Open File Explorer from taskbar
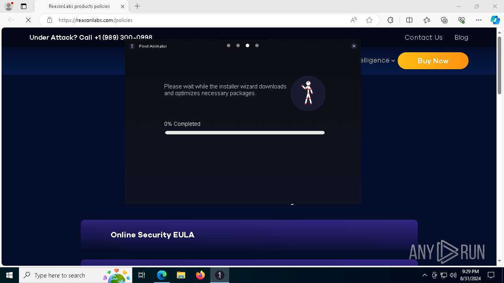 [x=181, y=275]
